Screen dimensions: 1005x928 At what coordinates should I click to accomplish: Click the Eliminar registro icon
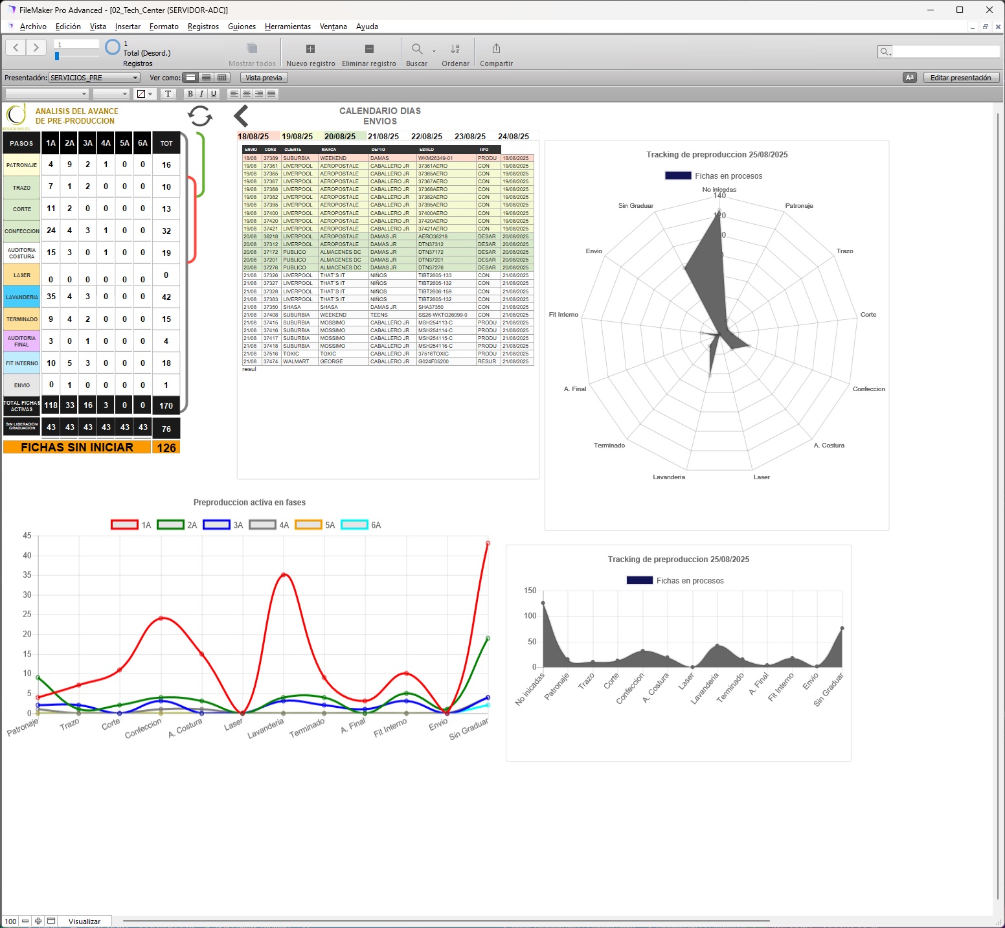[x=368, y=49]
